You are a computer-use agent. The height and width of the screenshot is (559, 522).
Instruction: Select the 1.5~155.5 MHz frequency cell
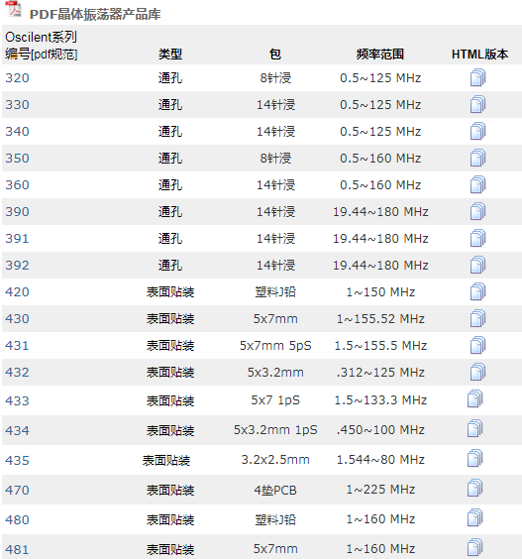[x=380, y=345]
